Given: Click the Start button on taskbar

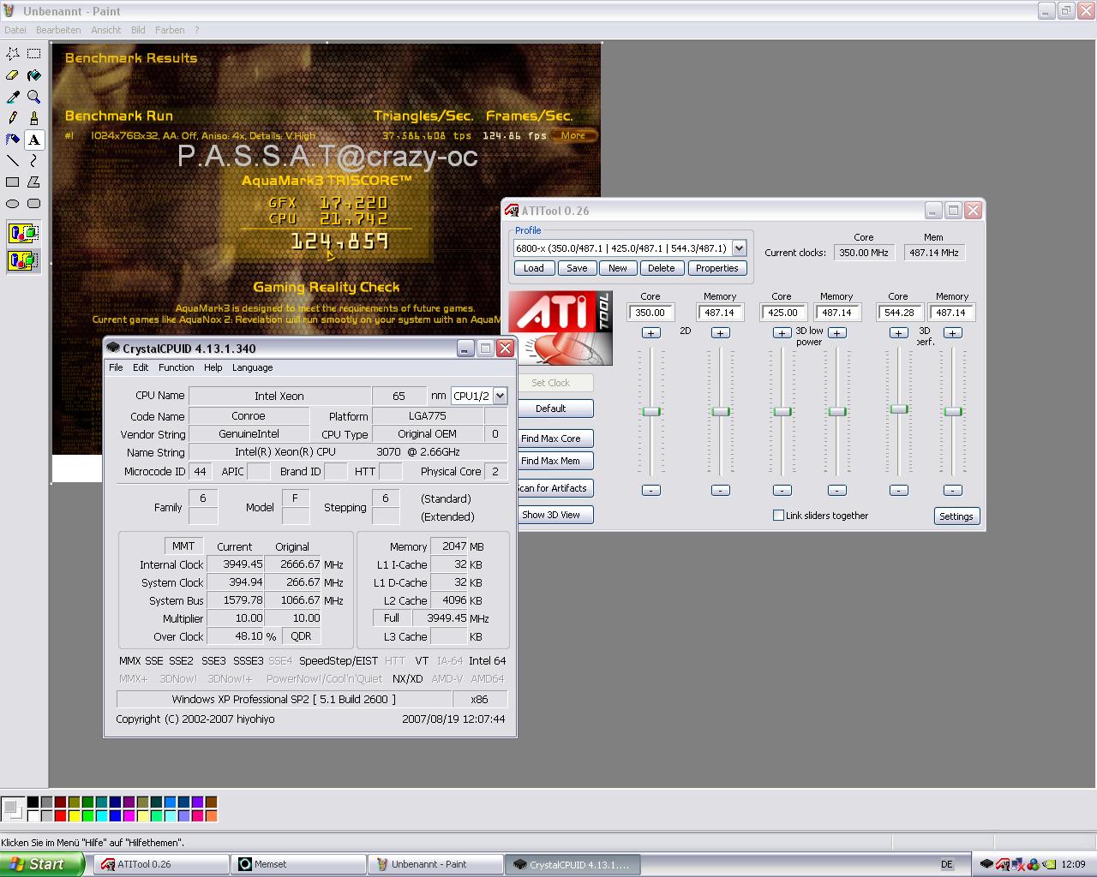Looking at the screenshot, I should (x=42, y=864).
